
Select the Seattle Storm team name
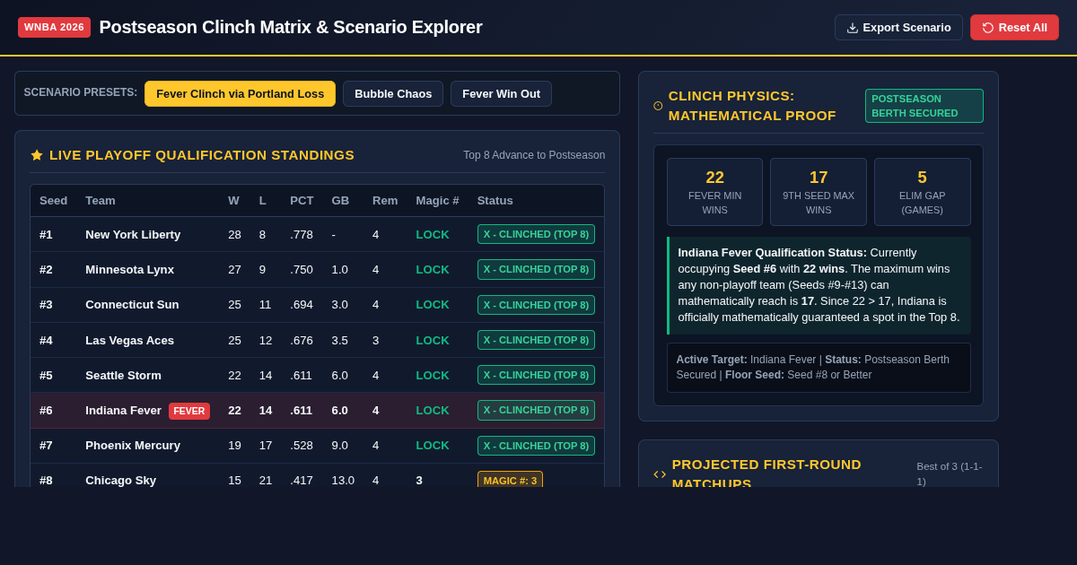coord(123,376)
